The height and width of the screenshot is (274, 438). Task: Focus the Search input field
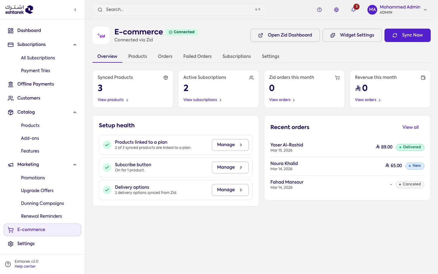(180, 10)
